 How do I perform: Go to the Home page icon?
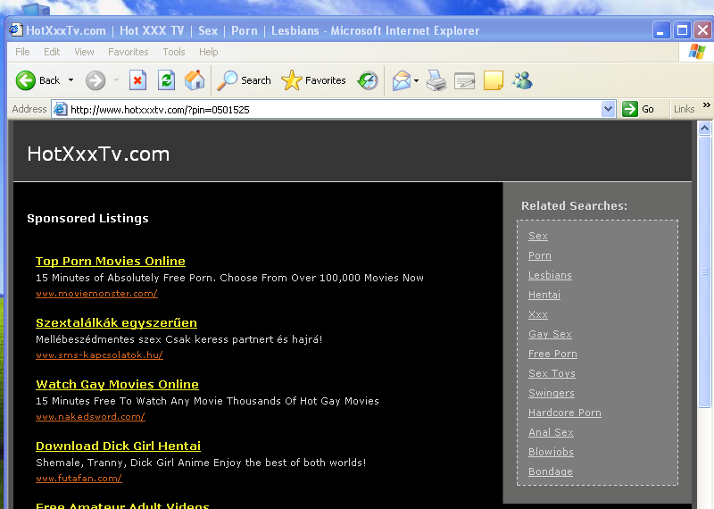tap(195, 80)
